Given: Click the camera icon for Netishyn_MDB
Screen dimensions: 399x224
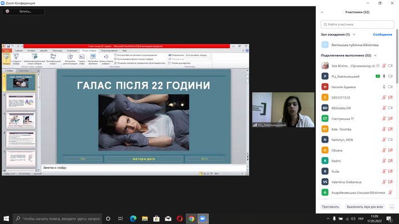Looking at the screenshot, I should (x=390, y=139).
